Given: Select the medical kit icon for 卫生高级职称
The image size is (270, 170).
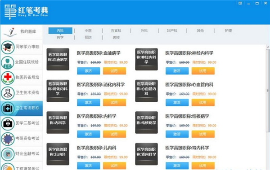Looking at the screenshot, I should point(8,109).
